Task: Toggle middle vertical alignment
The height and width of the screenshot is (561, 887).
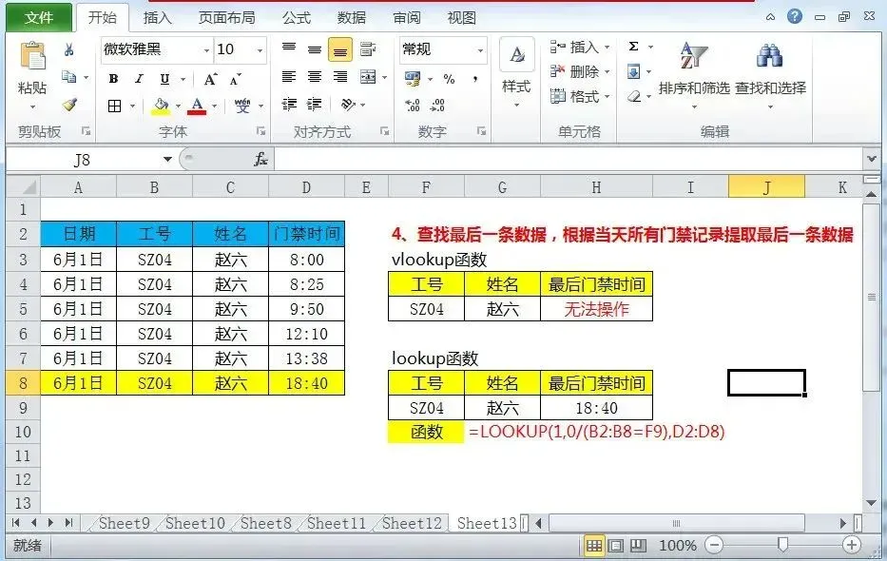Action: (x=315, y=49)
